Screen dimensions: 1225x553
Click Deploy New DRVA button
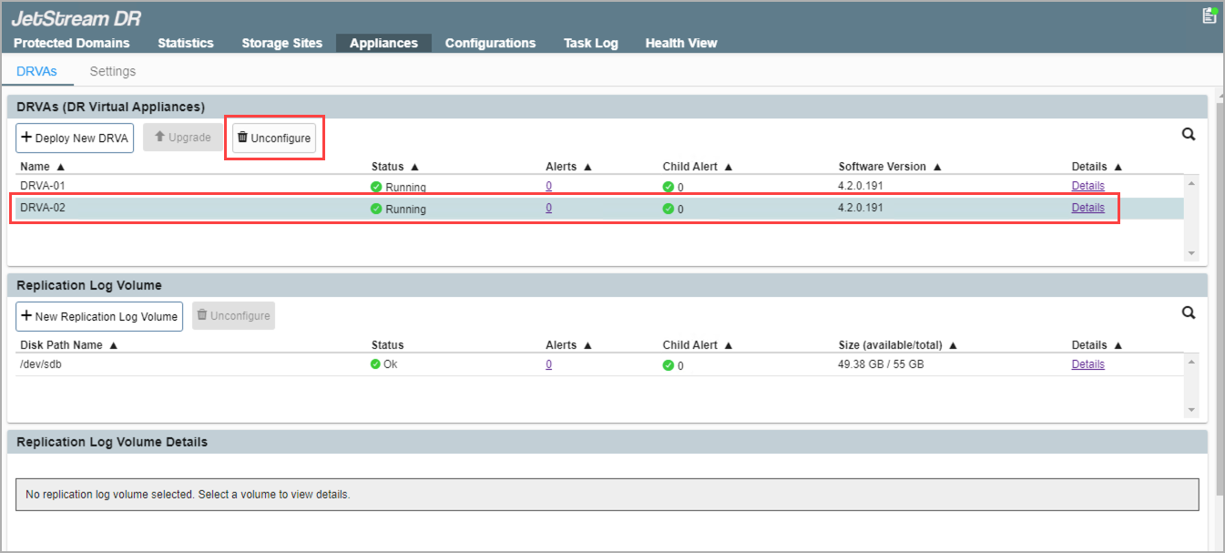tap(75, 138)
